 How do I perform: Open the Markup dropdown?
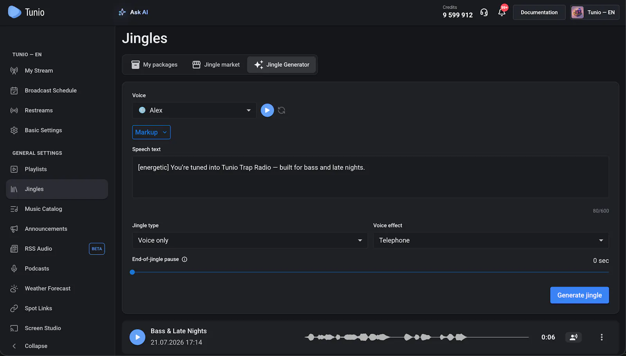(151, 132)
